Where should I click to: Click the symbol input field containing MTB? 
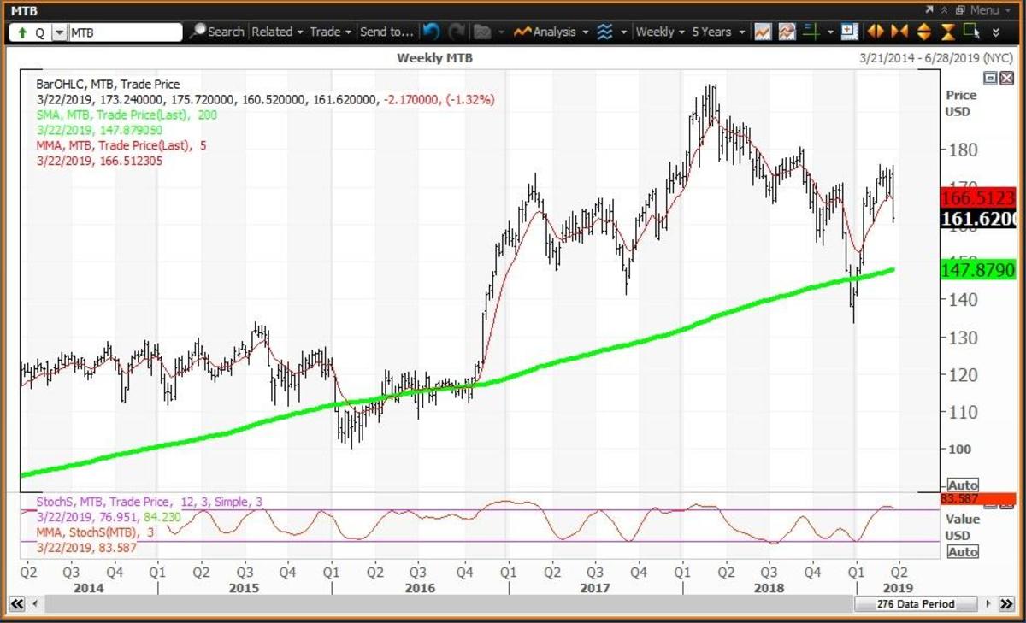point(125,32)
